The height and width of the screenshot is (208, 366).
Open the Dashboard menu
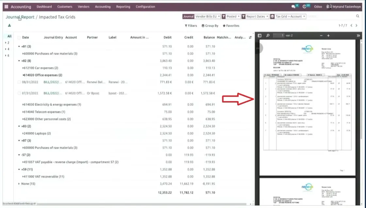[44, 7]
